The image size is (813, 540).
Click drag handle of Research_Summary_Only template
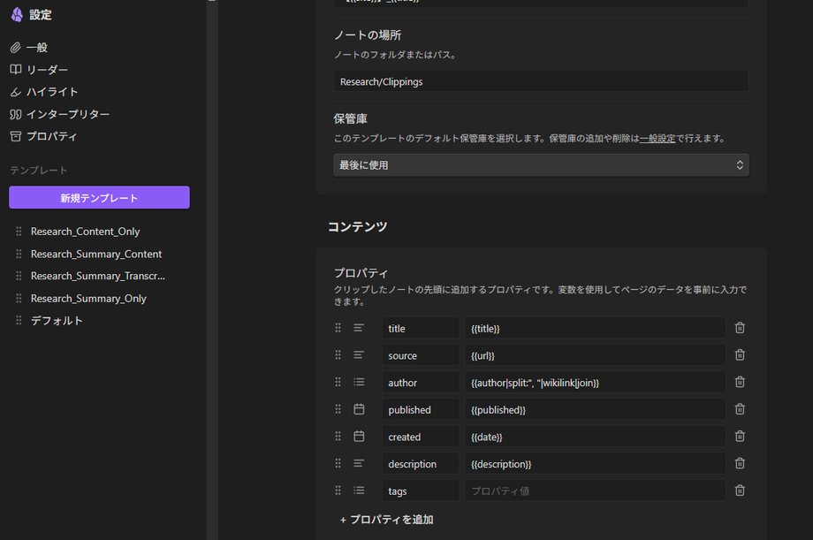pyautogui.click(x=19, y=298)
